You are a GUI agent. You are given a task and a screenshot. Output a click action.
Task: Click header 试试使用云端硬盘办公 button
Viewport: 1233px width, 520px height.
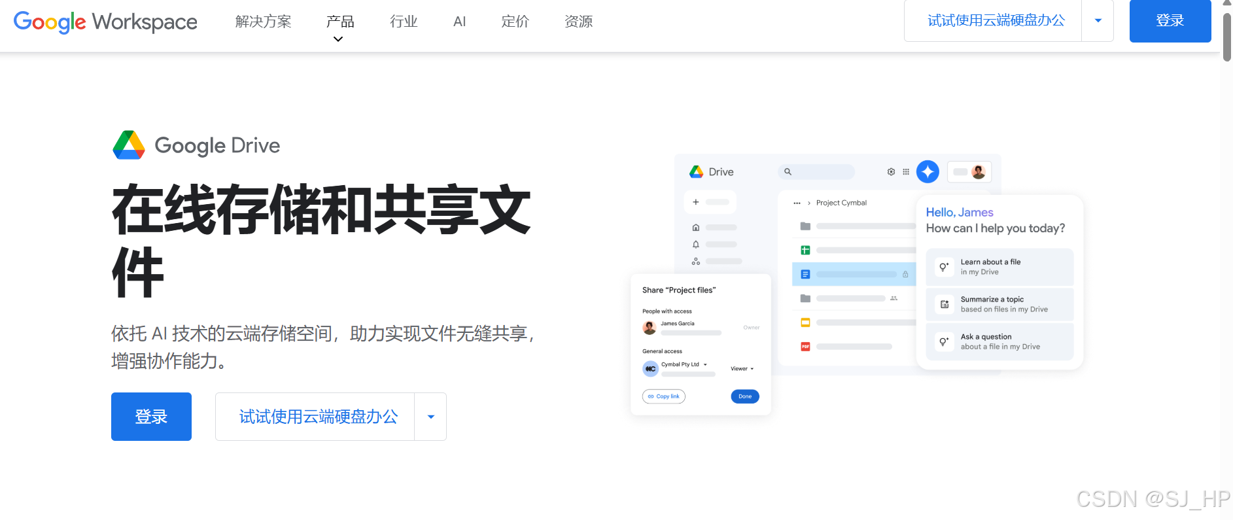(993, 21)
